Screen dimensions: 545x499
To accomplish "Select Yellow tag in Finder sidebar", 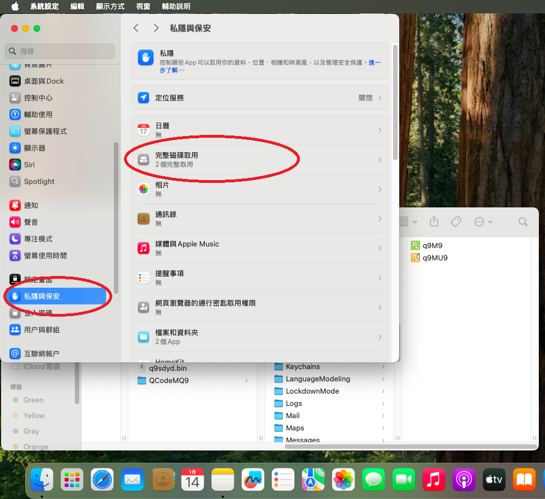I will click(34, 416).
